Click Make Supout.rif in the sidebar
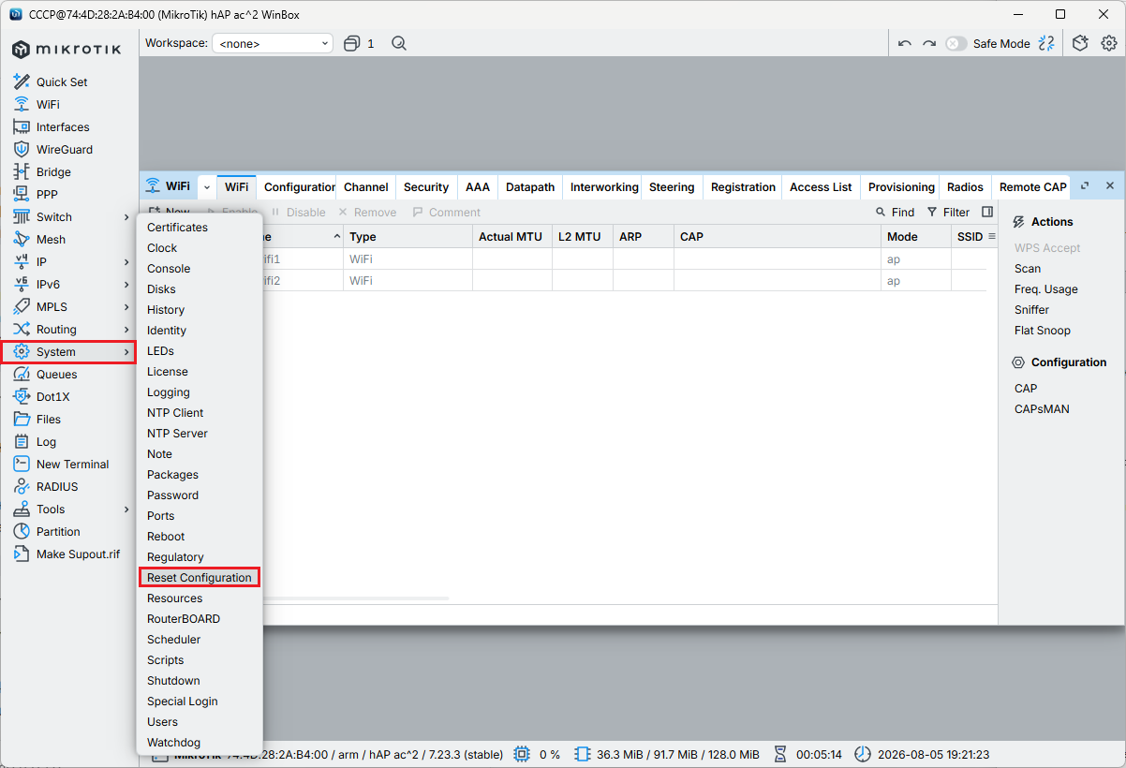The height and width of the screenshot is (768, 1126). (x=78, y=554)
